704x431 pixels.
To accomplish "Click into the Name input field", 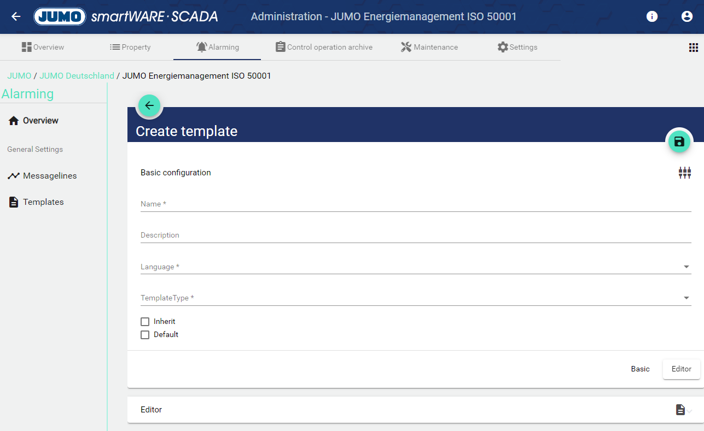I will pos(415,204).
